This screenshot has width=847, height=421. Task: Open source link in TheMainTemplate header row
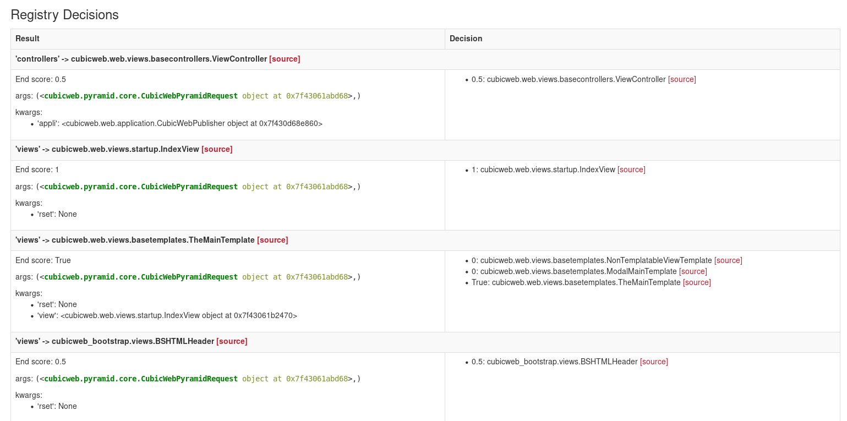pos(272,240)
